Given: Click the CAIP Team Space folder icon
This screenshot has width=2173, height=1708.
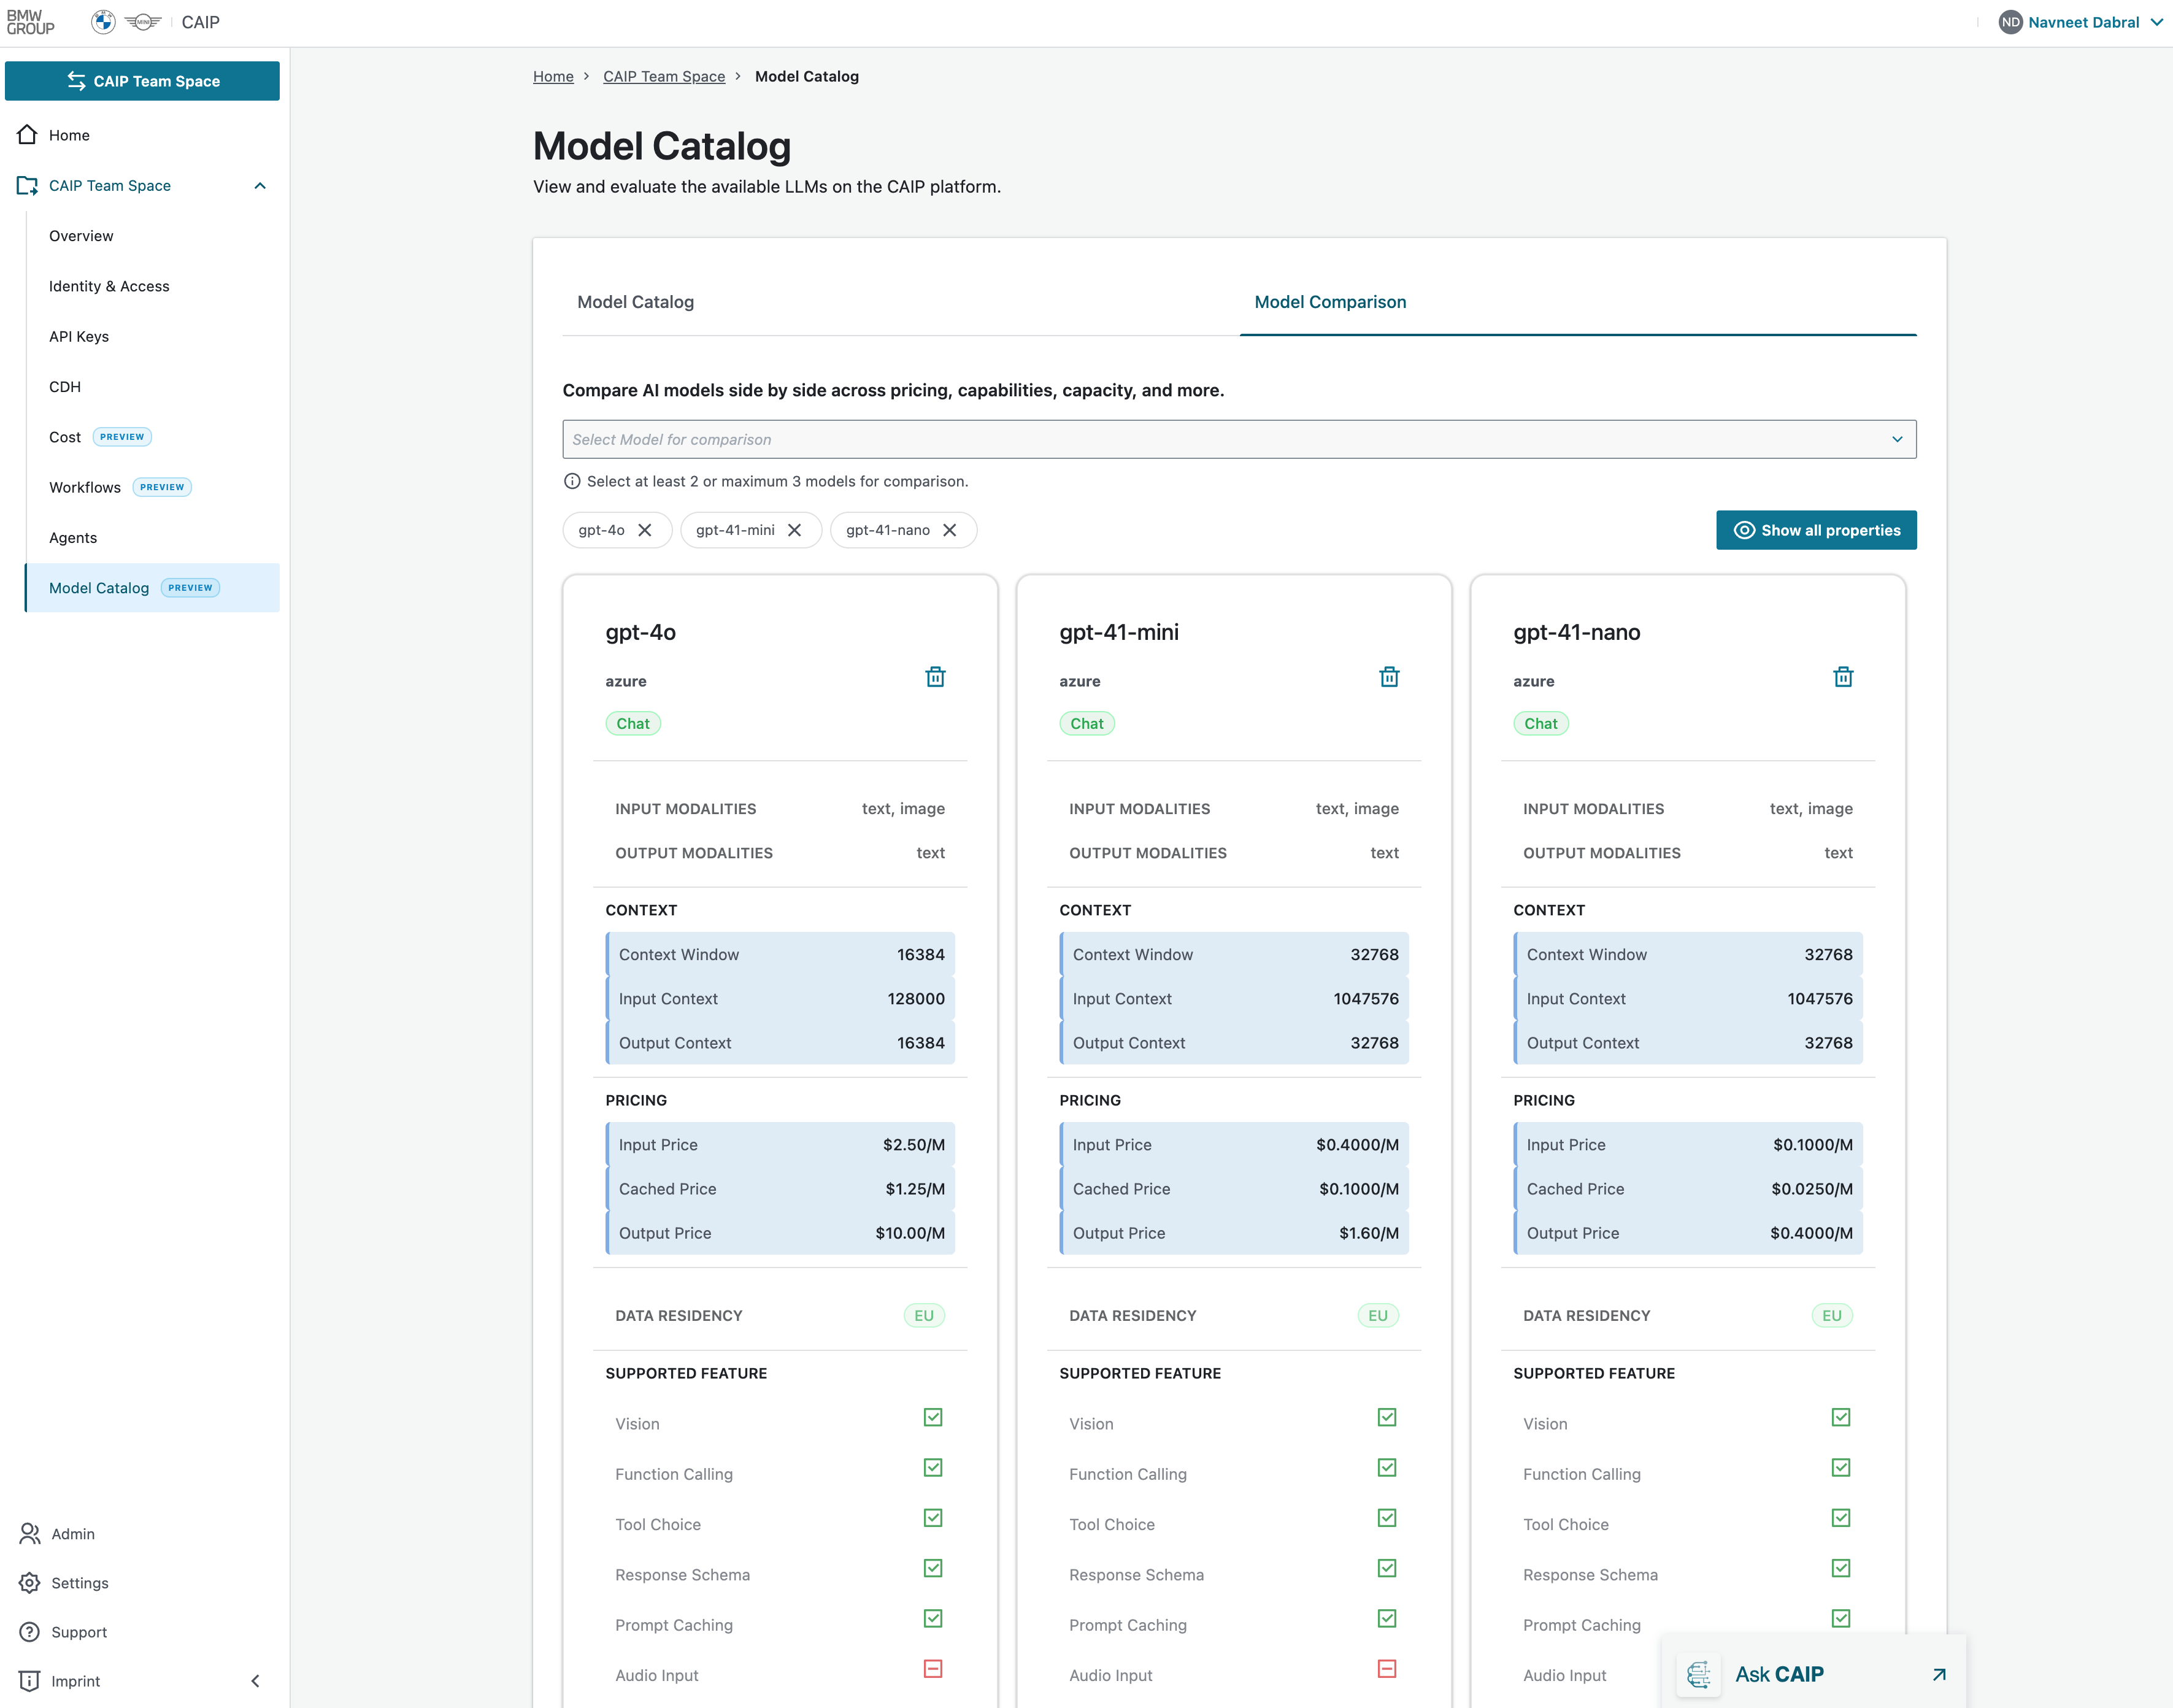Looking at the screenshot, I should (x=27, y=185).
